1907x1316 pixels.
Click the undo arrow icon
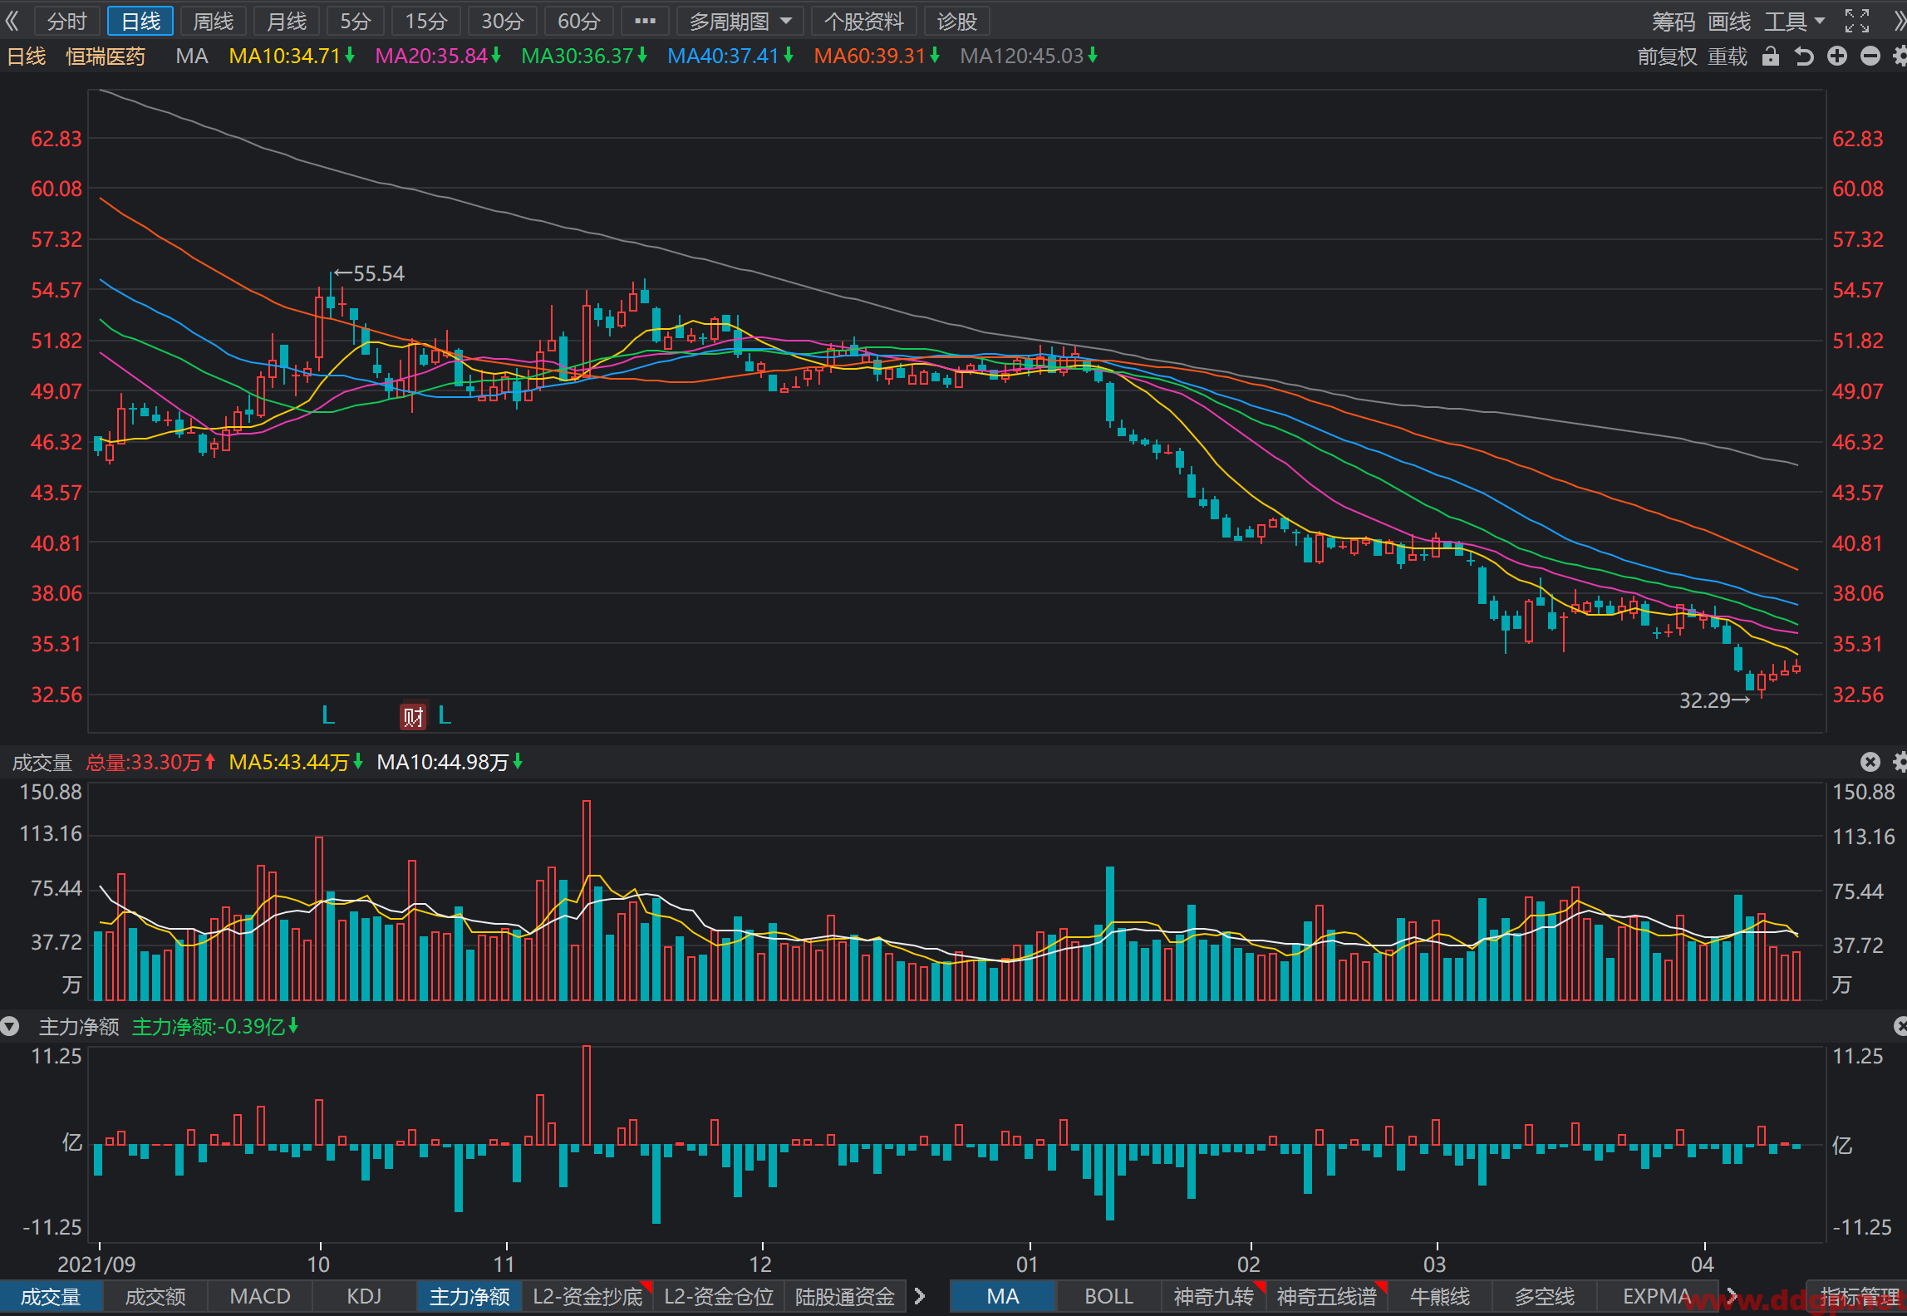(1803, 56)
